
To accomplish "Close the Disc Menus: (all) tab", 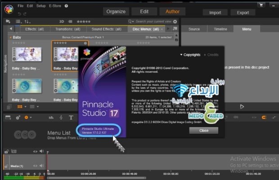I will point(162,29).
